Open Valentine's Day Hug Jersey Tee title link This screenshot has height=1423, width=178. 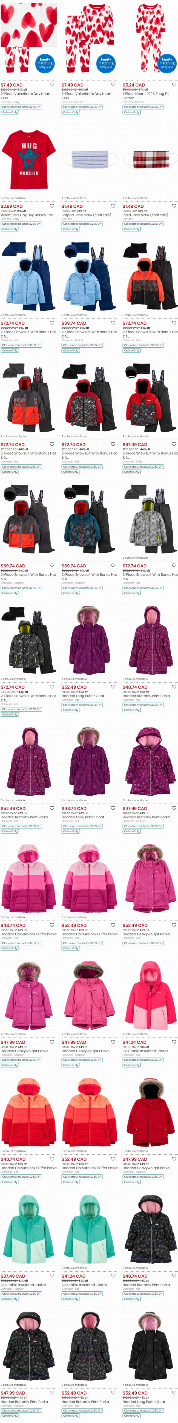27,215
